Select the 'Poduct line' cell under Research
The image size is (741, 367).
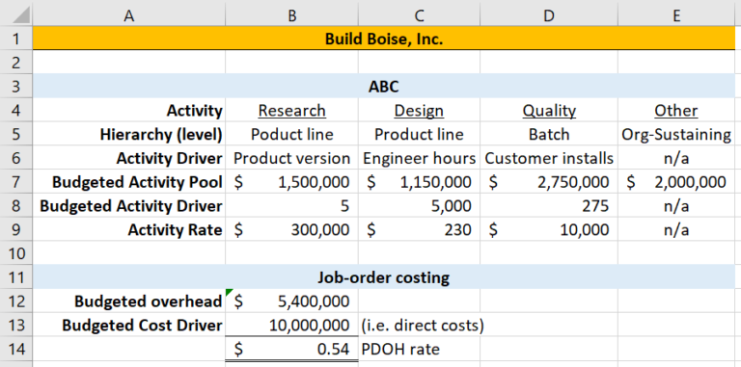tap(291, 134)
